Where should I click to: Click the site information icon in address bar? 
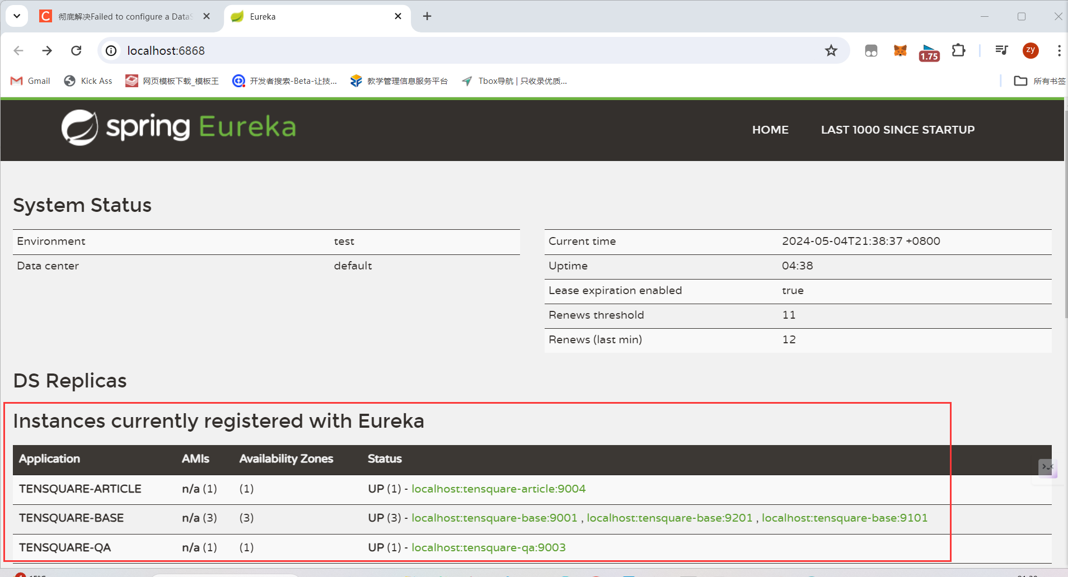[x=111, y=51]
